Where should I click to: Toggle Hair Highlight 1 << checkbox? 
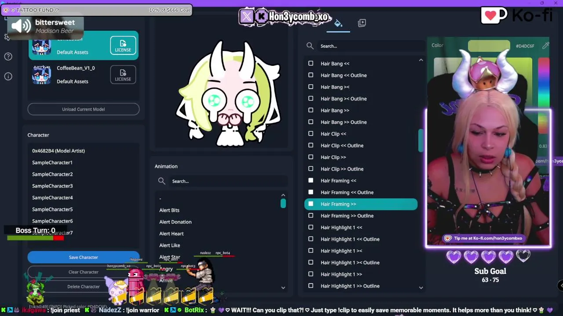pos(311,227)
